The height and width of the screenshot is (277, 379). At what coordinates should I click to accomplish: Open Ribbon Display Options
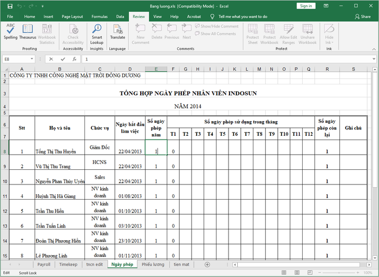[326, 6]
